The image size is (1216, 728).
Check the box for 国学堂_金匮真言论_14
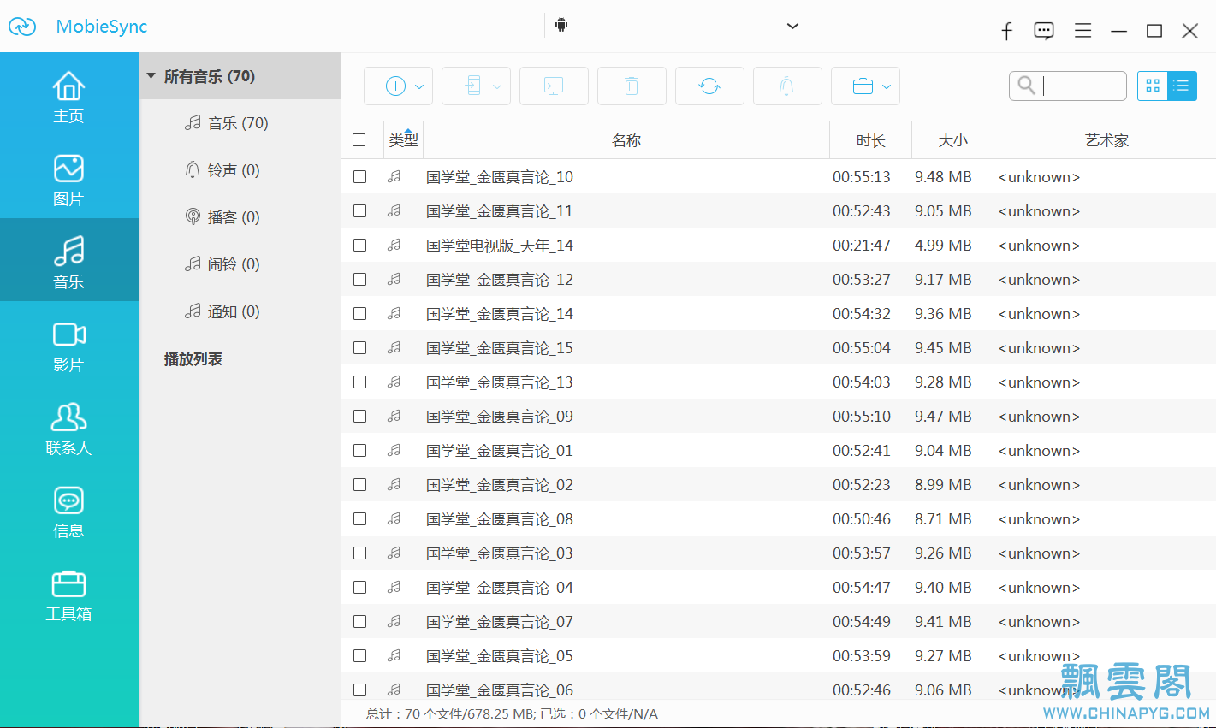point(359,314)
